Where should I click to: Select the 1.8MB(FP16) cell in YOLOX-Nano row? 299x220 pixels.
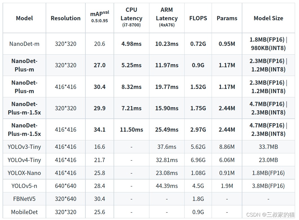[x=268, y=173]
